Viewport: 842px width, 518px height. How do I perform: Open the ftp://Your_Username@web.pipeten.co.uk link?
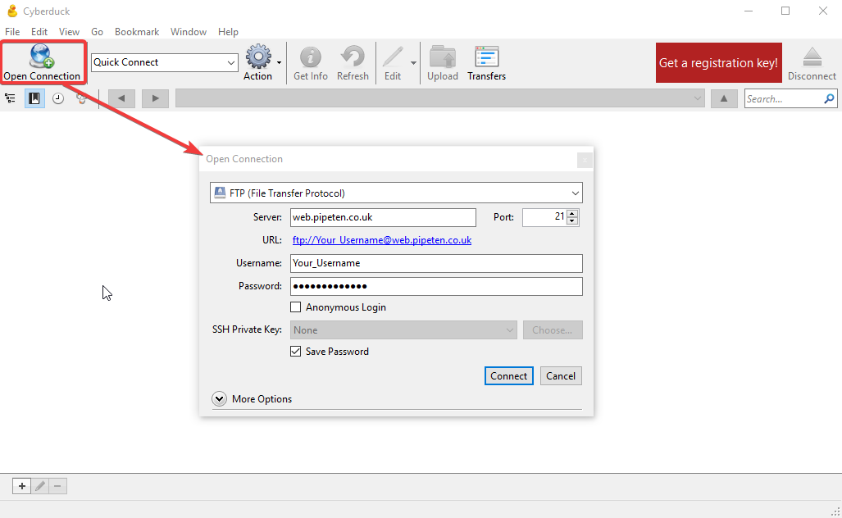[382, 240]
